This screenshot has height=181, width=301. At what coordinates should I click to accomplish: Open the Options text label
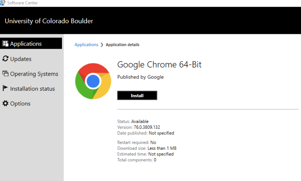point(20,104)
